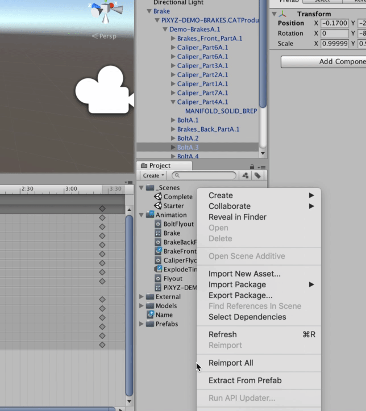Click the Project panel lock icon
This screenshot has width=366, height=411.
[x=252, y=166]
